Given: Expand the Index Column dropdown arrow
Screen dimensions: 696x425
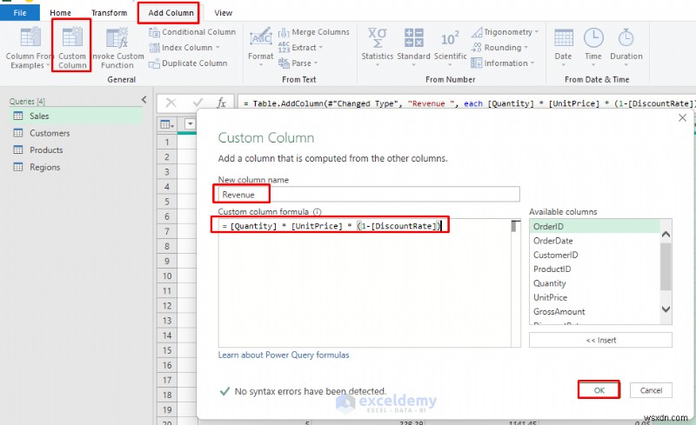Looking at the screenshot, I should 218,48.
